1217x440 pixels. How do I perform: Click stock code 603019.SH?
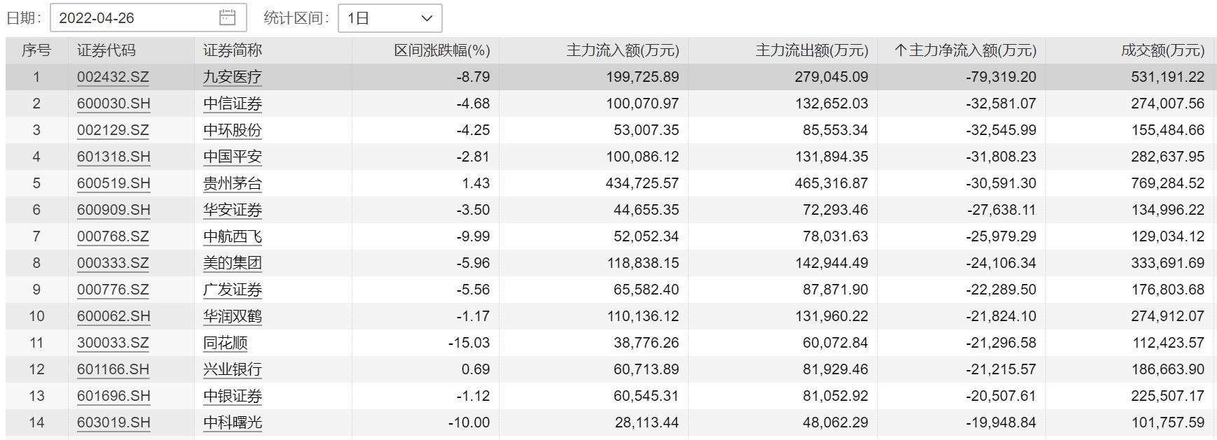114,423
